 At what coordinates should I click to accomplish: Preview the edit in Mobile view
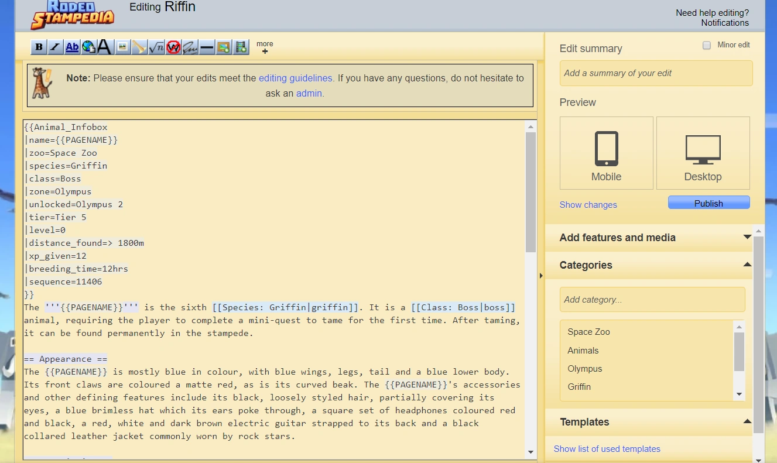(606, 153)
